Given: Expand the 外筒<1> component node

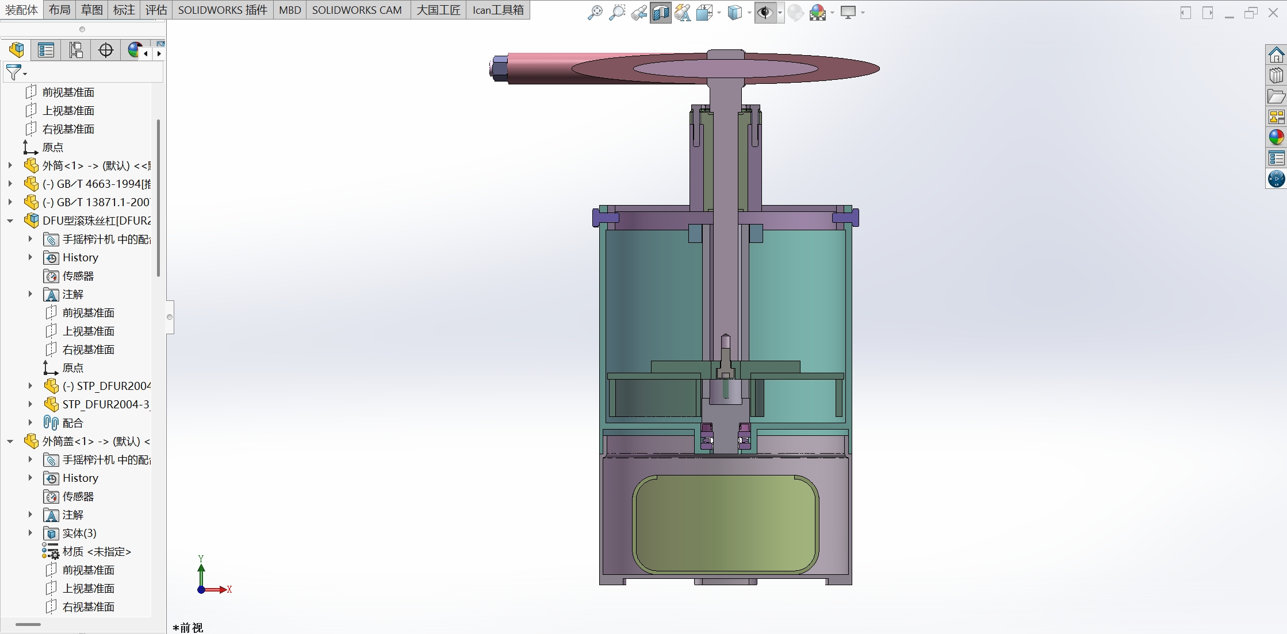Looking at the screenshot, I should pos(10,165).
